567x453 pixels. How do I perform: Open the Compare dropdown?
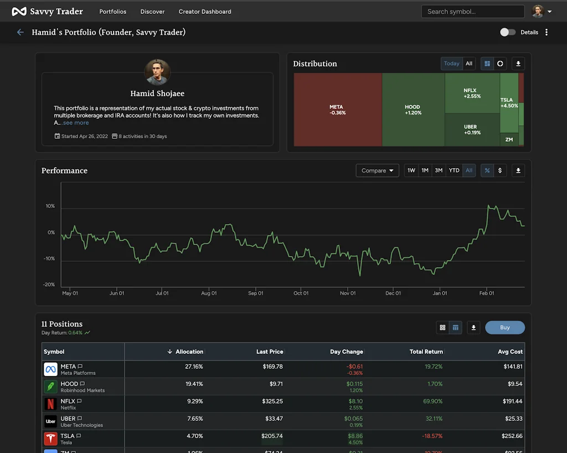(377, 170)
